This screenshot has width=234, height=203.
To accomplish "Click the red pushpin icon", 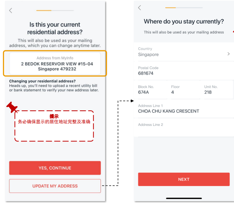I will coord(12,107).
